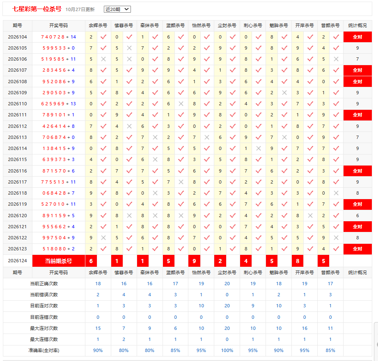This screenshot has height=361, width=378.
Task: Click the checkmark for 开岸杀号 in row 2026116
Action: [x=311, y=171]
